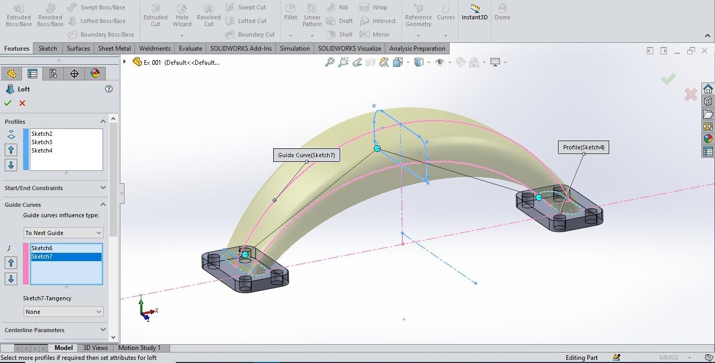Open the ConfigurationManager tab icon
The image size is (715, 363).
point(53,74)
